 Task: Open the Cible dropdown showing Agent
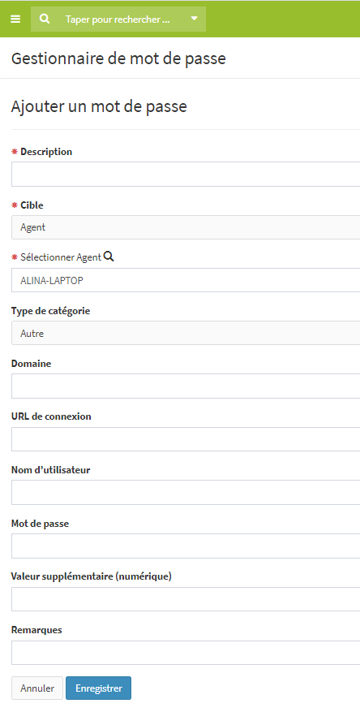tap(186, 227)
